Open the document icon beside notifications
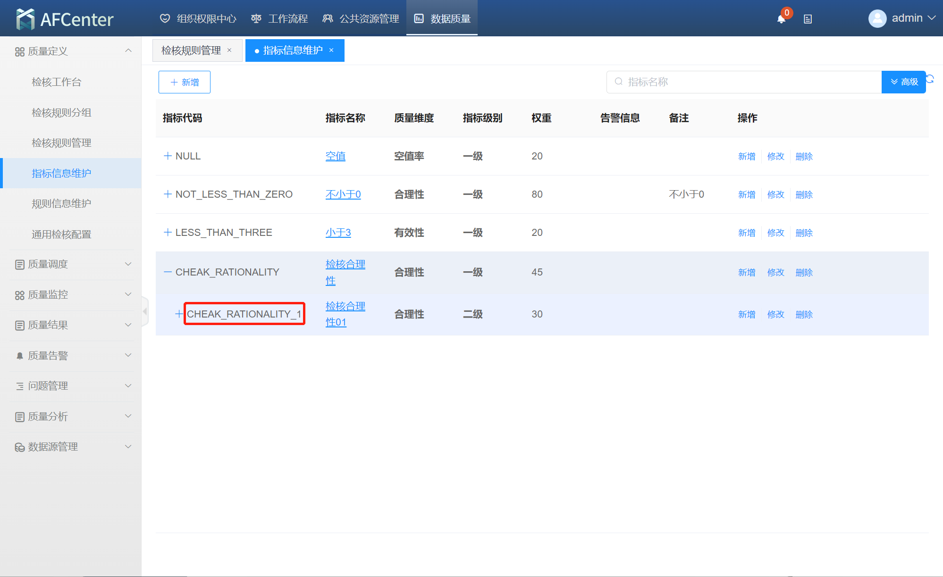 click(808, 19)
